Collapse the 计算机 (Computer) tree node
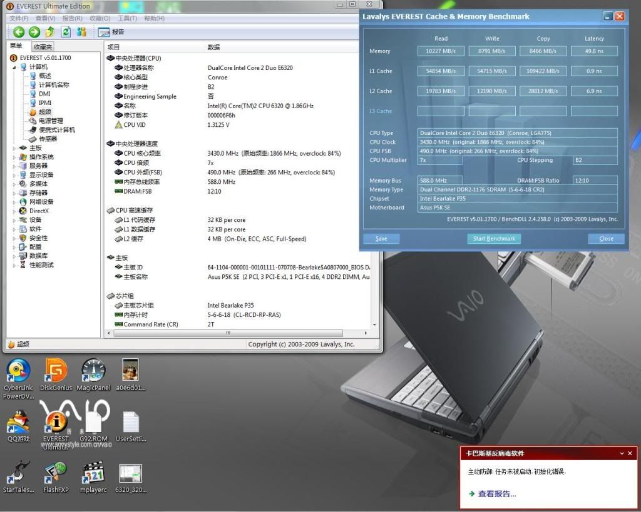641x512 pixels. 15,67
